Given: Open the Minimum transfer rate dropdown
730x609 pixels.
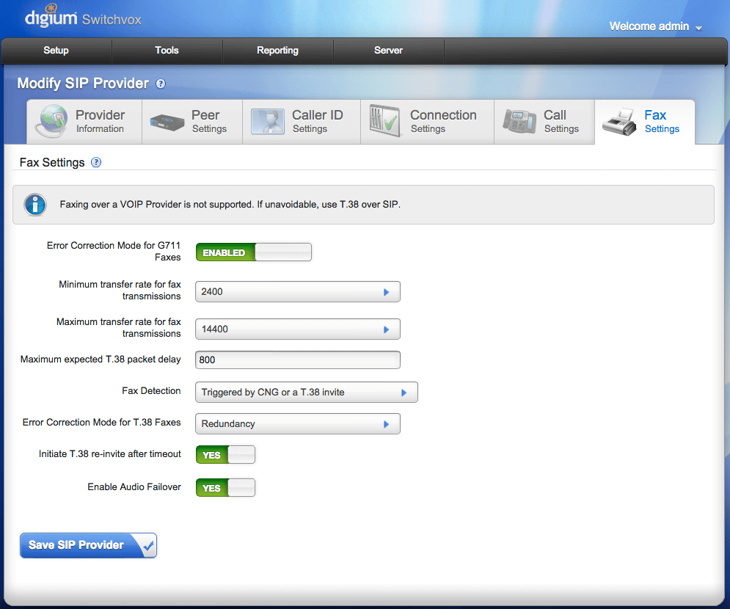Looking at the screenshot, I should 297,292.
